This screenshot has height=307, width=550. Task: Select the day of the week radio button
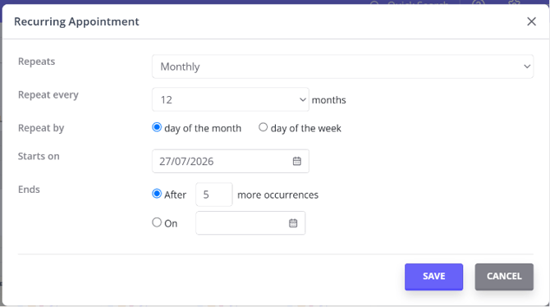click(x=263, y=127)
